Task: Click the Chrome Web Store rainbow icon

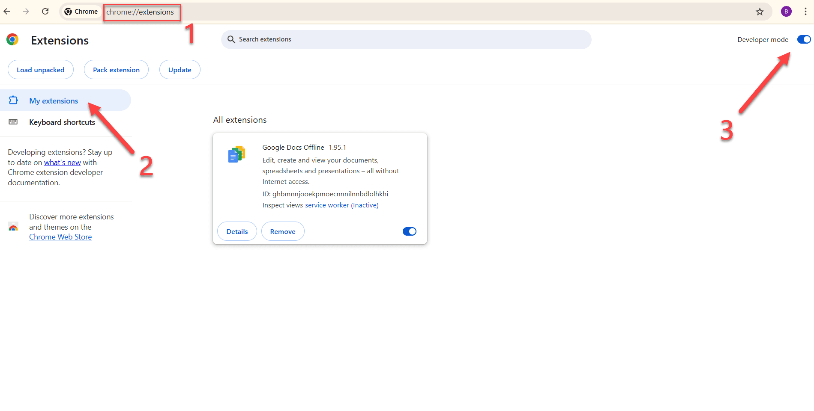Action: pos(13,227)
